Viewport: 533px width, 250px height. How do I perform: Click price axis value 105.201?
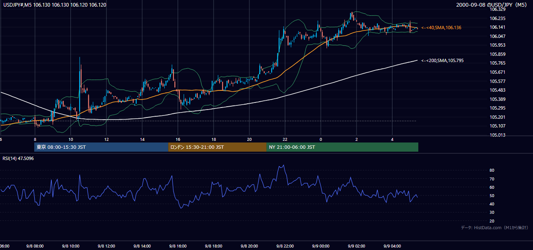coord(498,117)
